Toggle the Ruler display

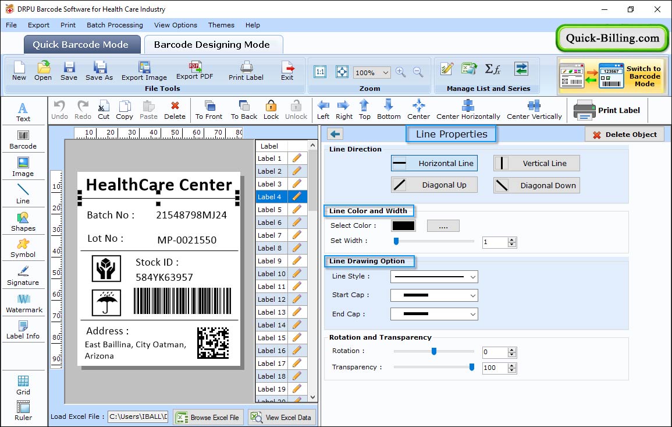(23, 411)
